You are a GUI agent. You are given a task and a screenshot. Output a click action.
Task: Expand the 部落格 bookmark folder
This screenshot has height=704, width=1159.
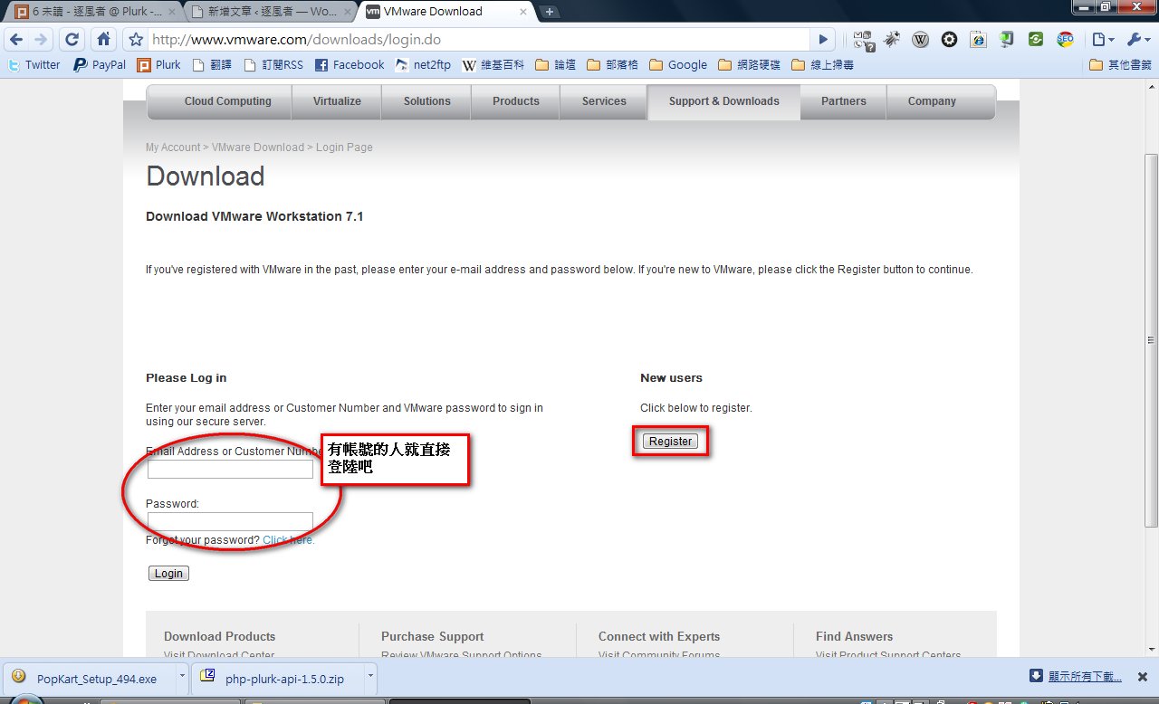pyautogui.click(x=612, y=65)
